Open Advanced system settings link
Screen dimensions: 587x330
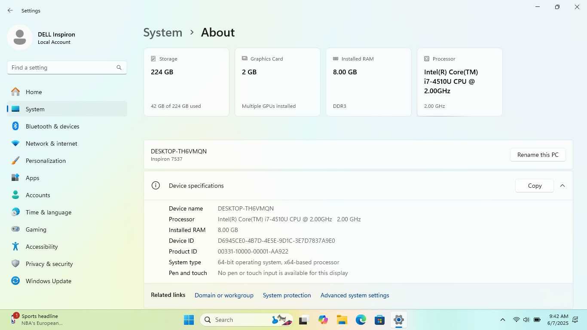coord(355,295)
